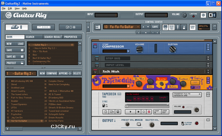Go to previous preset with up arrow
222x136 pixels.
(143, 27)
